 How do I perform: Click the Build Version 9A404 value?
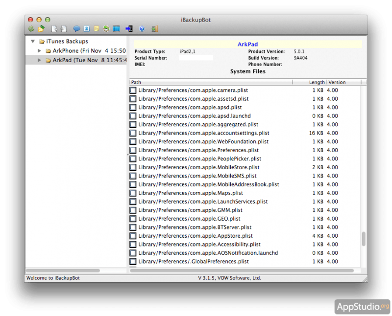[300, 58]
